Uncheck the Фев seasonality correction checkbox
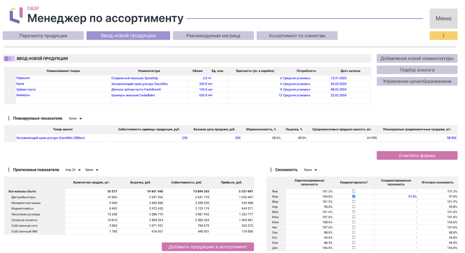The height and width of the screenshot is (253, 465). (354, 196)
